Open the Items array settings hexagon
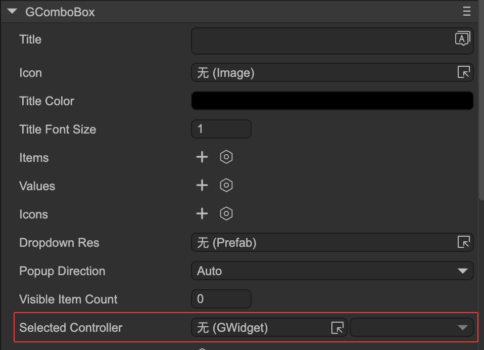This screenshot has height=350, width=484. click(x=226, y=157)
